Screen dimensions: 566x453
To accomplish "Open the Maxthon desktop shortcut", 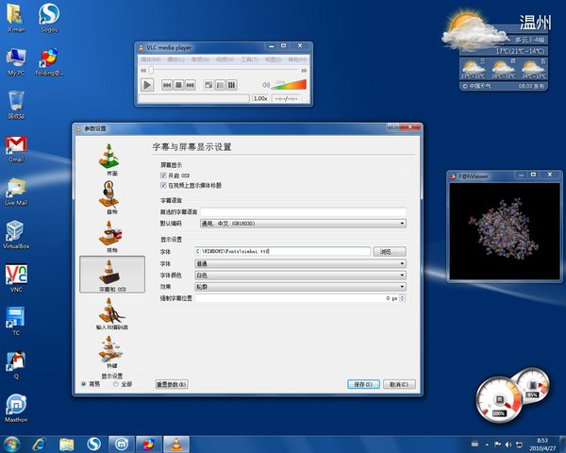I will pos(16,409).
